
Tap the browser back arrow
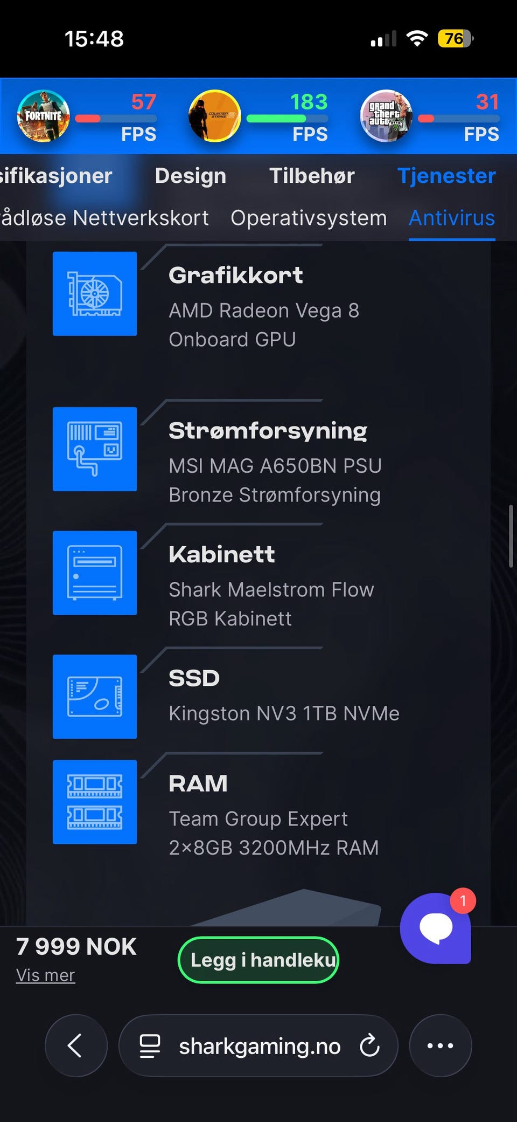76,1045
